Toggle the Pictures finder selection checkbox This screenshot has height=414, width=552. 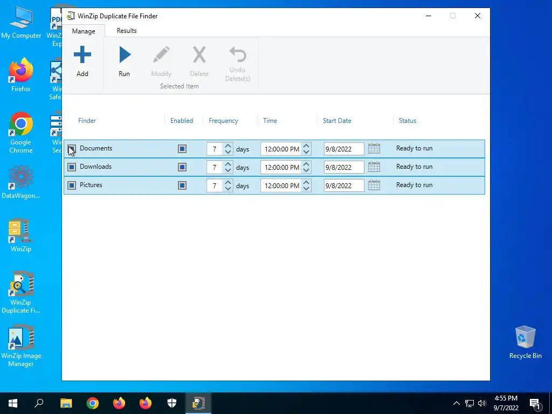72,185
